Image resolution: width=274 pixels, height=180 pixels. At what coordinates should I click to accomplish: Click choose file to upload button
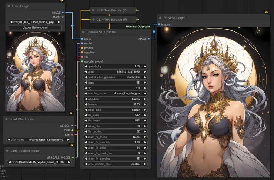coord(35,27)
